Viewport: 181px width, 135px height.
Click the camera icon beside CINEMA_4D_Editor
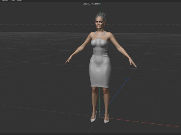pyautogui.click(x=100, y=4)
